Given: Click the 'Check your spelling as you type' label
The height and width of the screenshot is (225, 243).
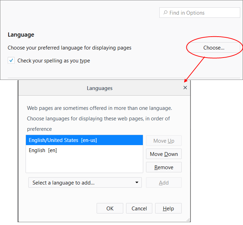Looking at the screenshot, I should point(54,61).
